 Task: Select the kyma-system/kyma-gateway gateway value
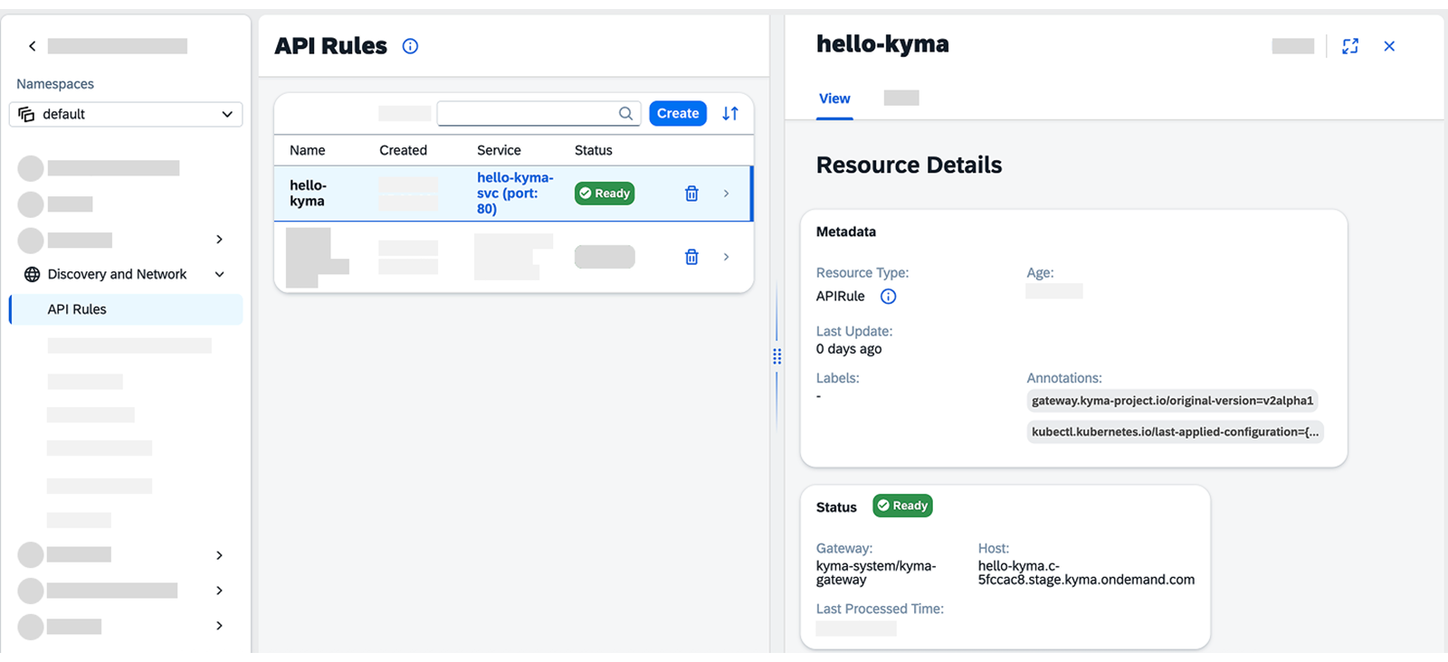click(x=876, y=573)
